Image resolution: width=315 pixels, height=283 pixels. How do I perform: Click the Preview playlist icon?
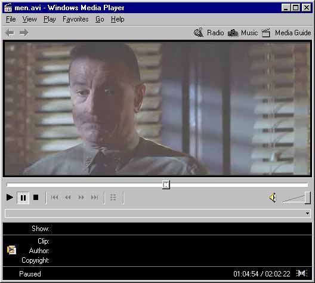point(113,198)
